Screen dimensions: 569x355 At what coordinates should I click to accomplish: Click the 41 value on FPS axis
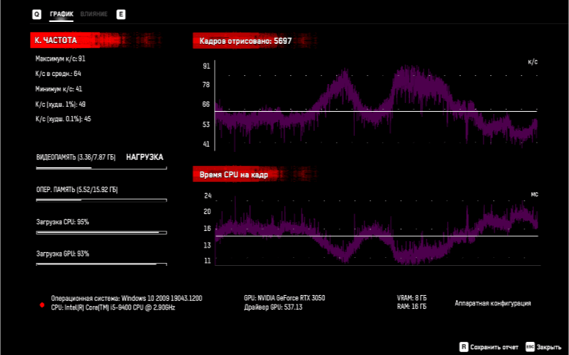(206, 144)
